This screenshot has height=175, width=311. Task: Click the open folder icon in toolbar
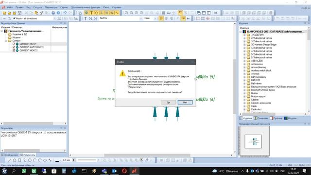click(9, 13)
